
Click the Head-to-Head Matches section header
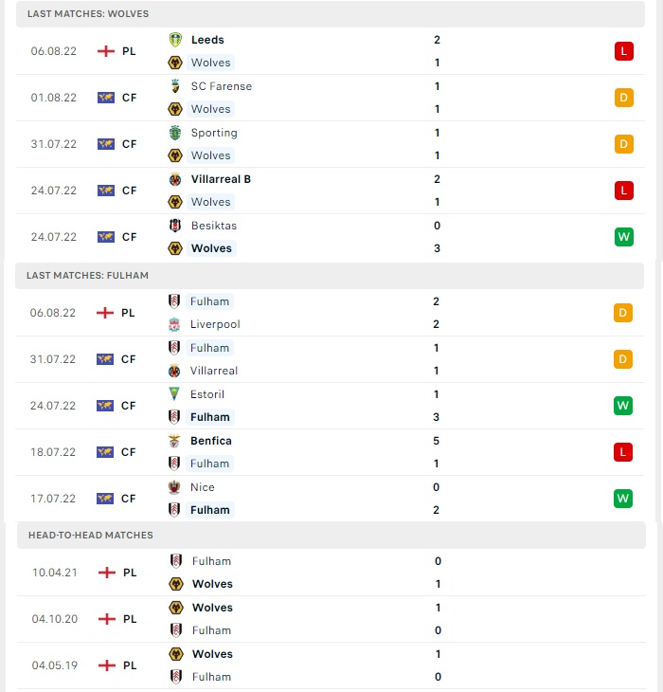click(x=331, y=536)
